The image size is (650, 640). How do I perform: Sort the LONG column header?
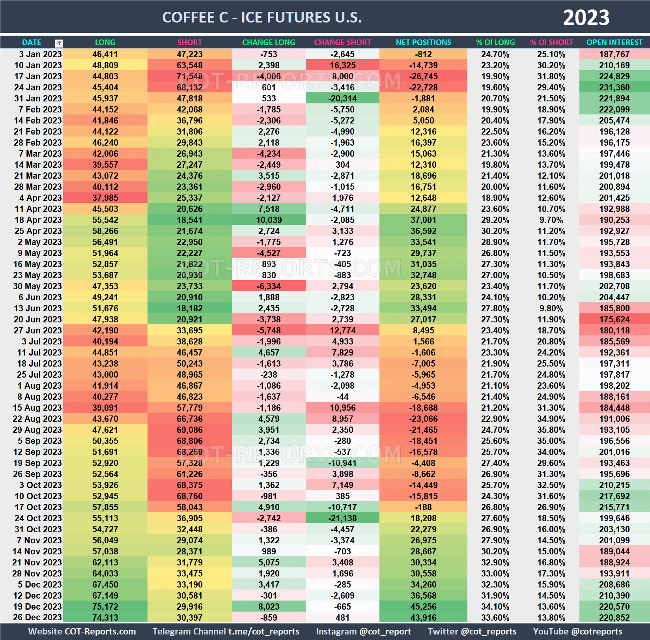click(x=105, y=42)
